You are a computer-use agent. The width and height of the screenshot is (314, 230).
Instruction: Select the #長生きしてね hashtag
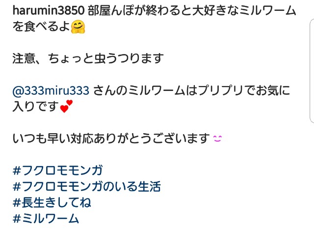(52, 202)
